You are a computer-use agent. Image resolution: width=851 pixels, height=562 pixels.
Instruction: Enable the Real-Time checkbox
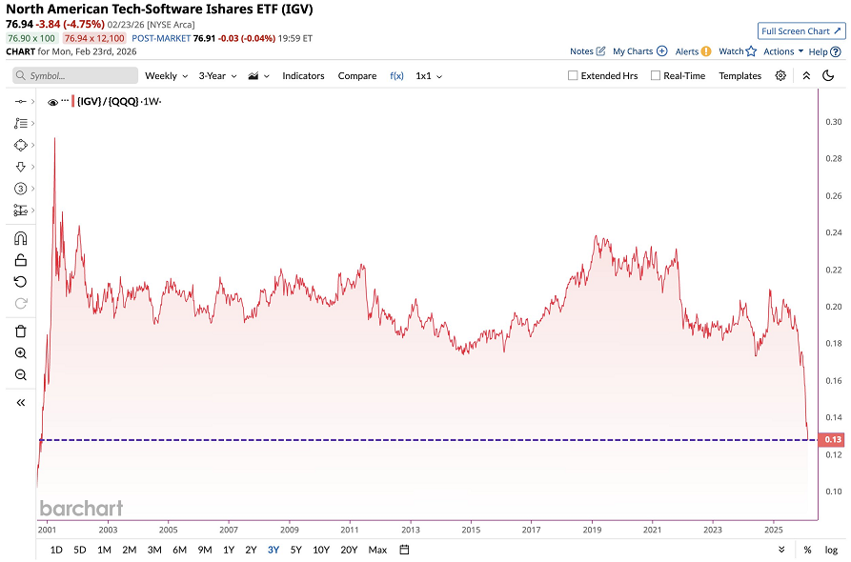pyautogui.click(x=655, y=75)
